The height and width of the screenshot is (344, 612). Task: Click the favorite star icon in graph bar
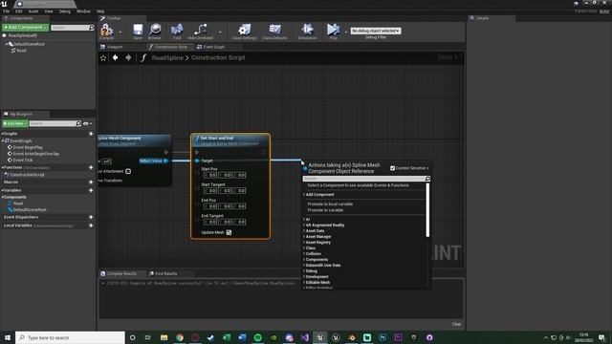103,57
